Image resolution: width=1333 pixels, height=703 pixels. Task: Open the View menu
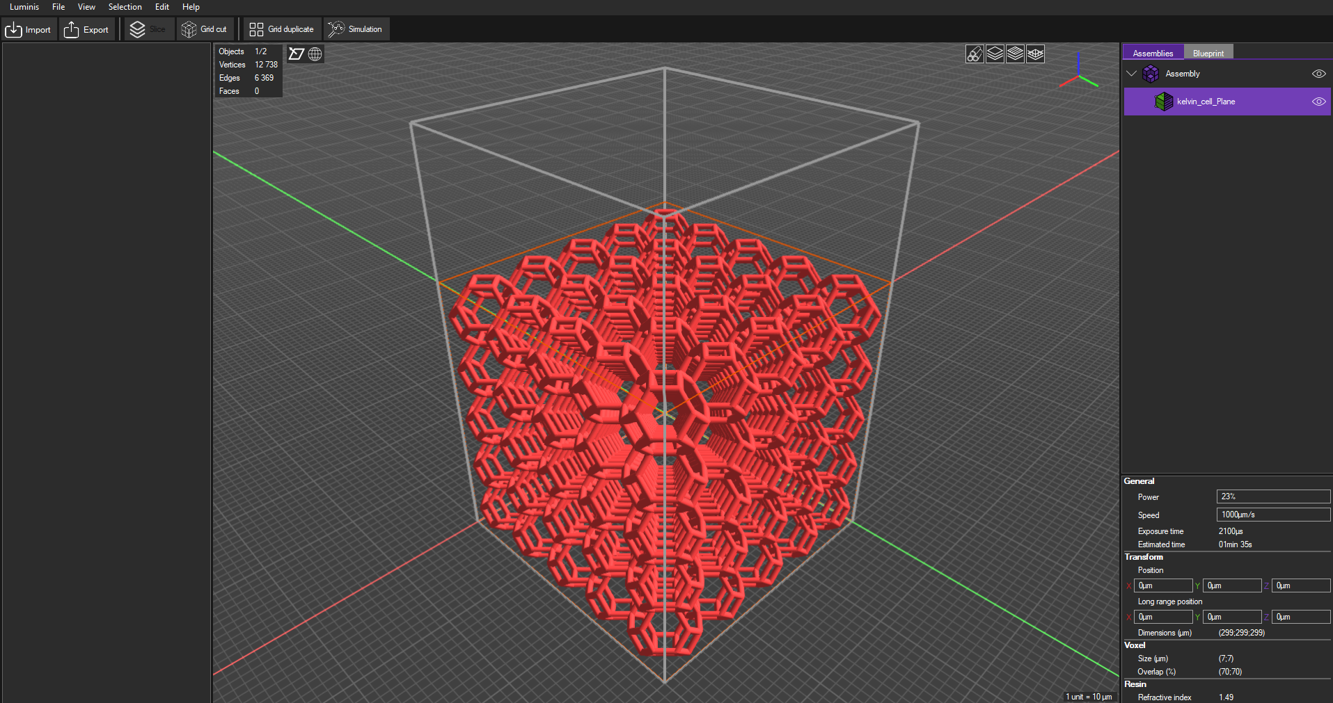coord(86,7)
